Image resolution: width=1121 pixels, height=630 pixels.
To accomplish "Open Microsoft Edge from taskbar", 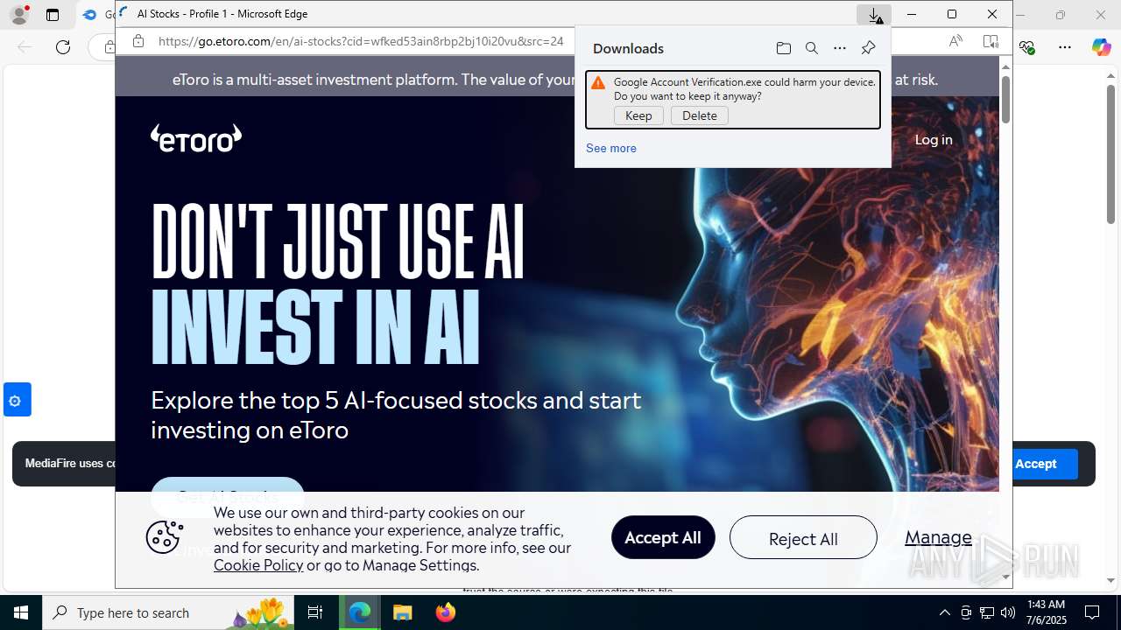I will (360, 612).
